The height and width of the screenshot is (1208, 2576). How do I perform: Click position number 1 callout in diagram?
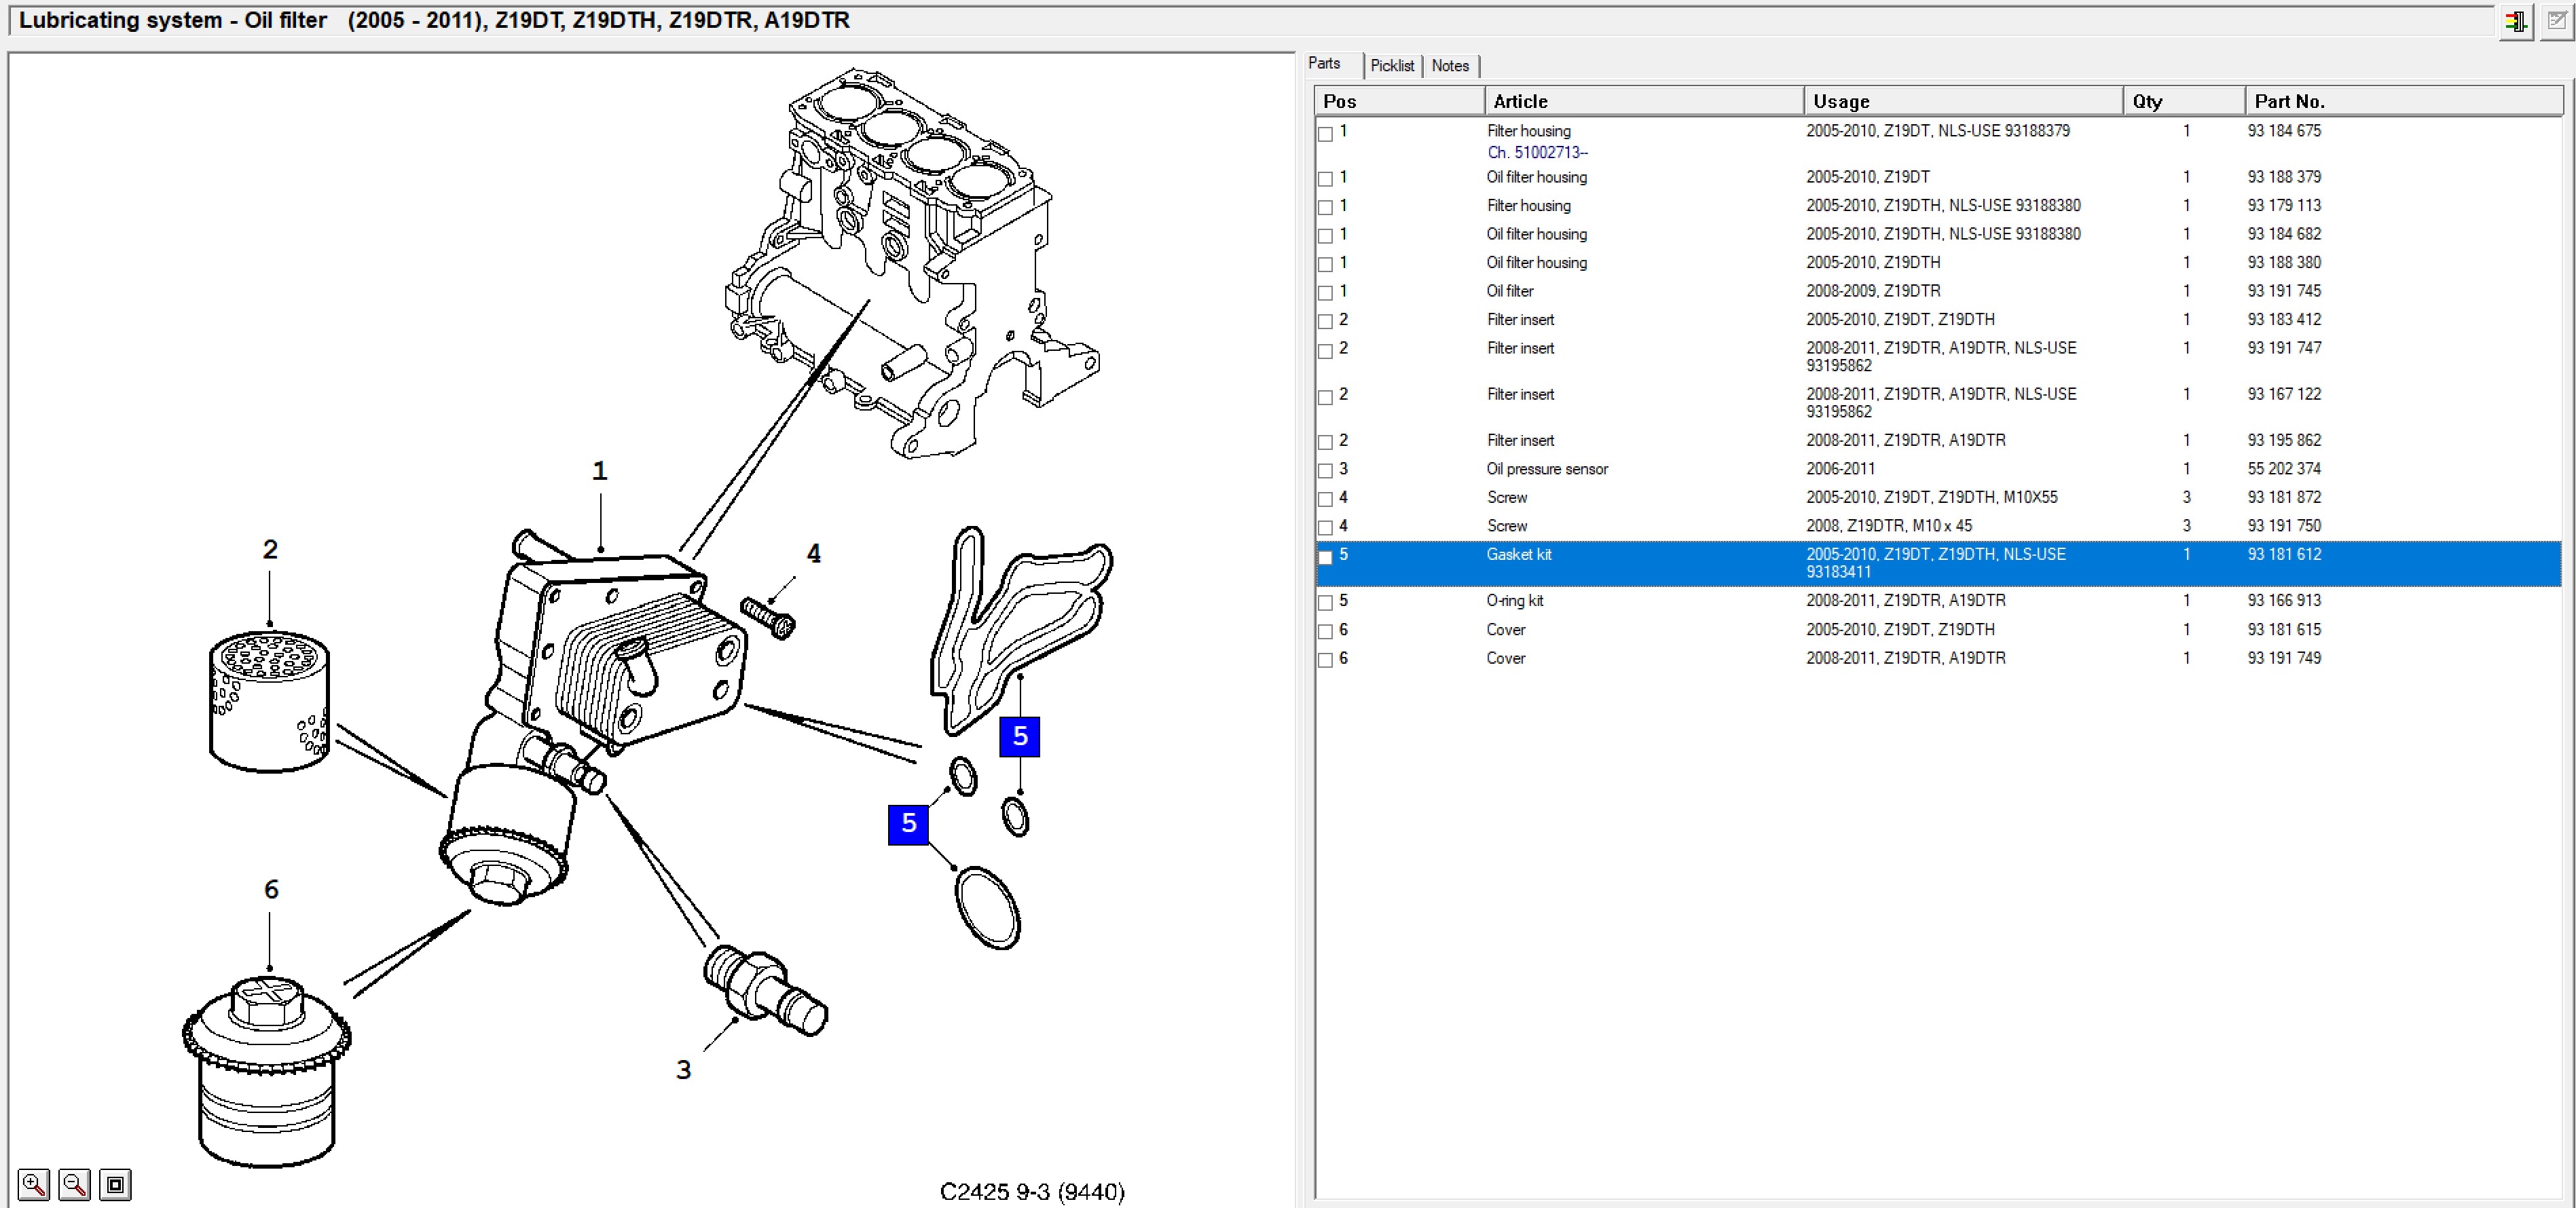pos(600,470)
